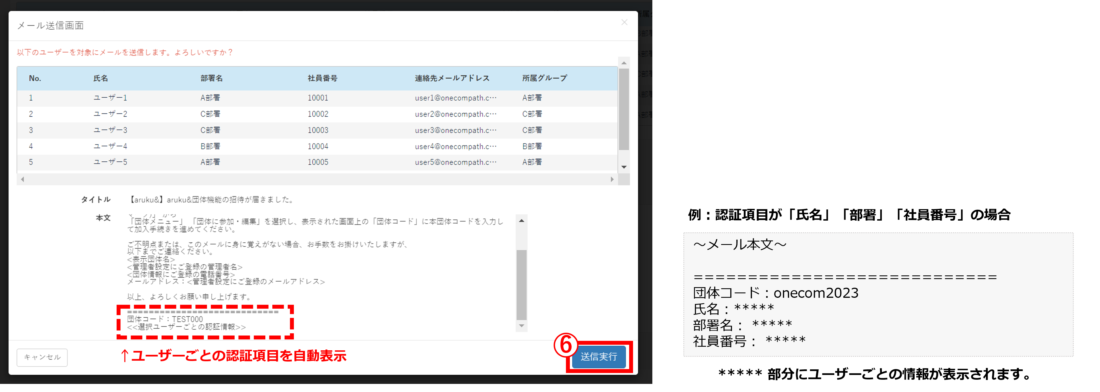Click the 団体コード:TEST000 line in the body
The width and height of the screenshot is (1100, 392).
click(165, 319)
